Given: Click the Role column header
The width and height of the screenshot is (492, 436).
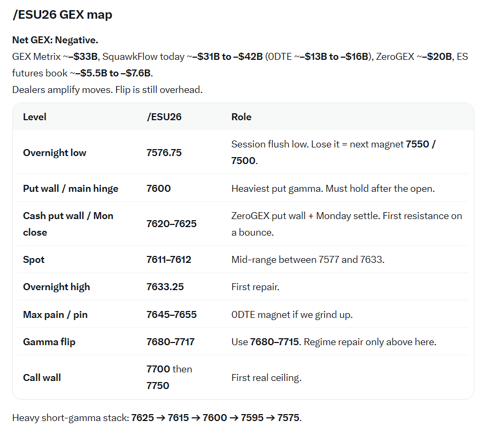Looking at the screenshot, I should click(x=241, y=117).
